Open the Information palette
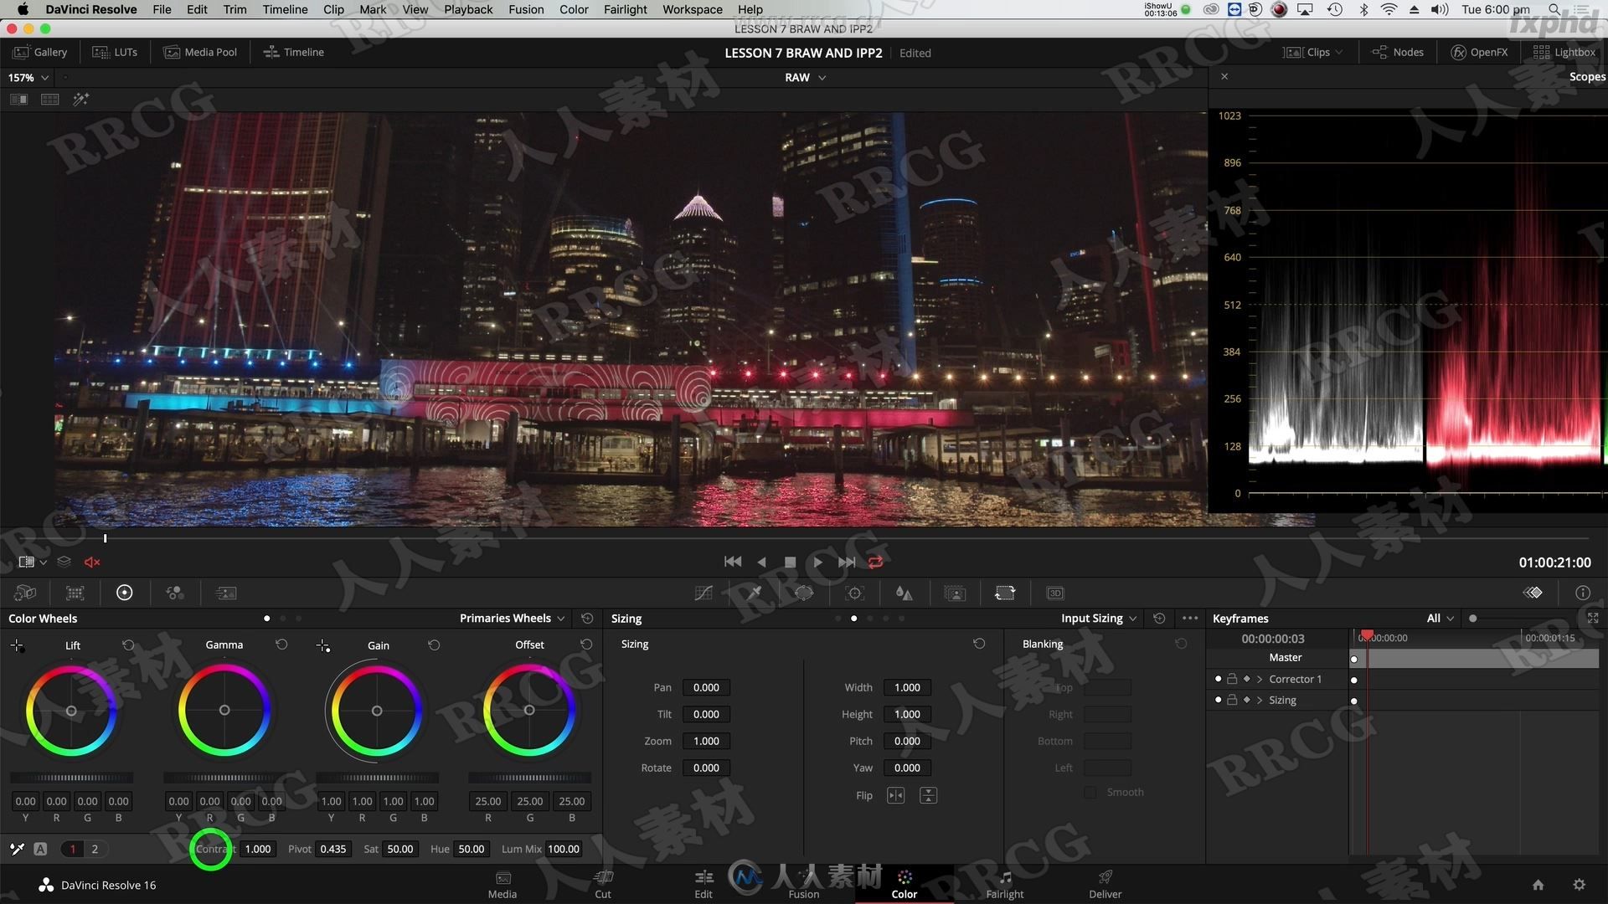 1582,593
